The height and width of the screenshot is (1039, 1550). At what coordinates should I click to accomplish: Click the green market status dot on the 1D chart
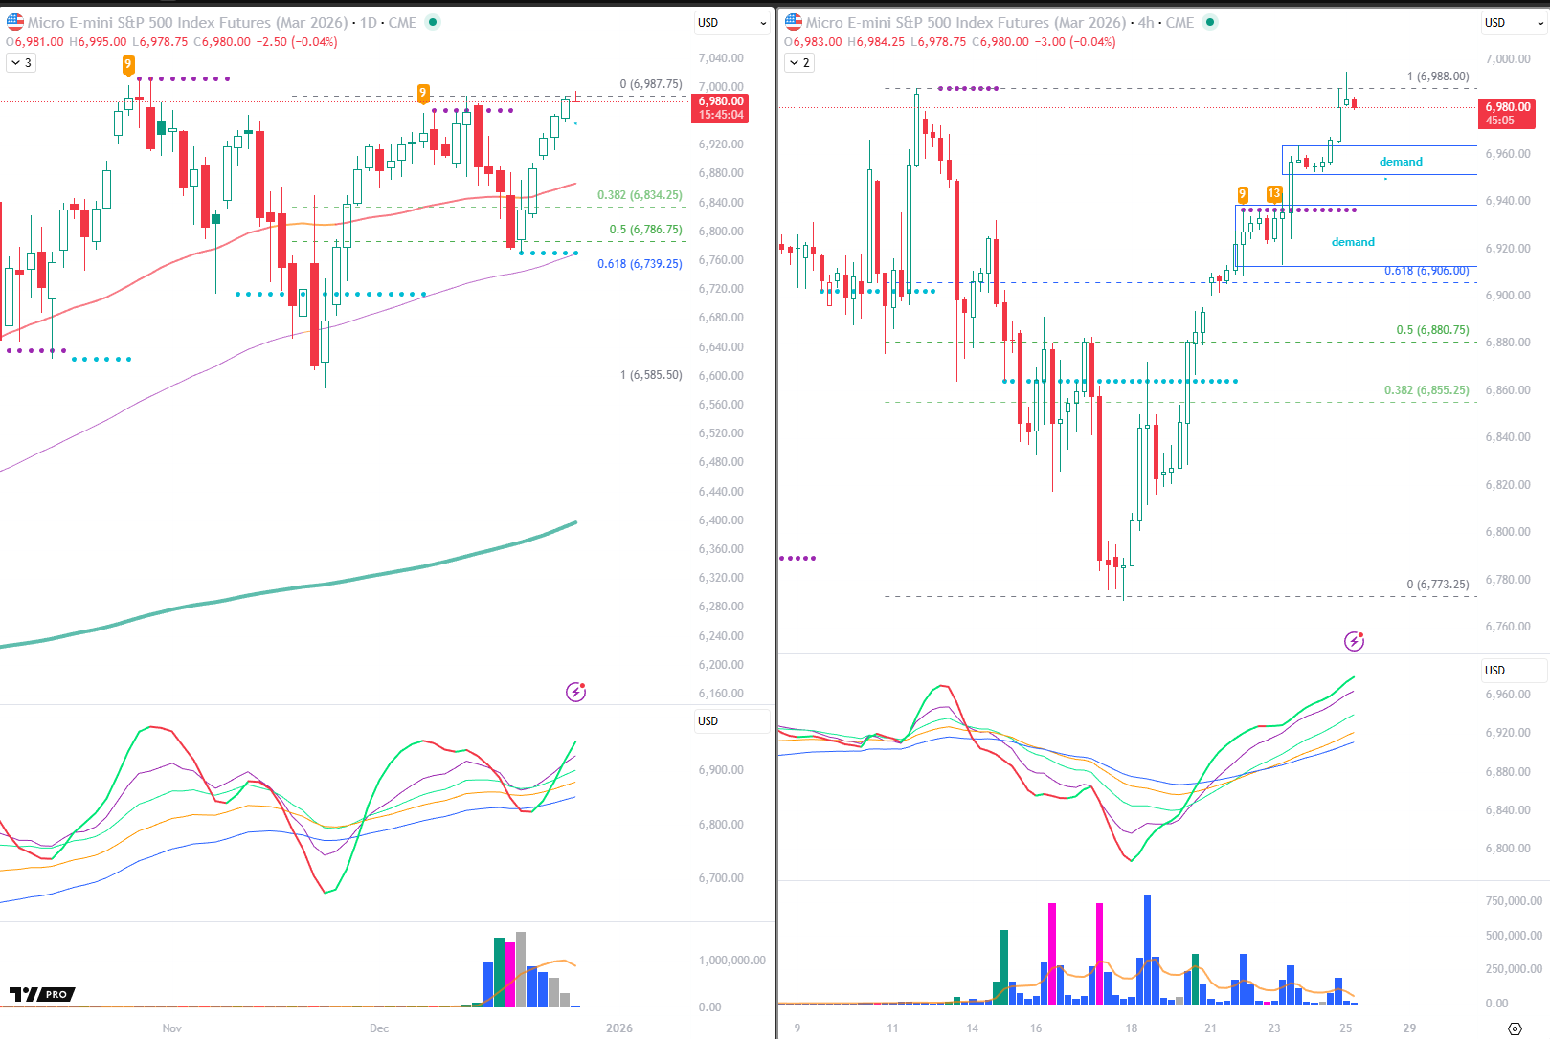point(433,22)
